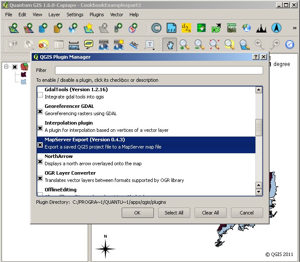
Task: Click the Add Raster Layer icon
Action: click(x=29, y=28)
